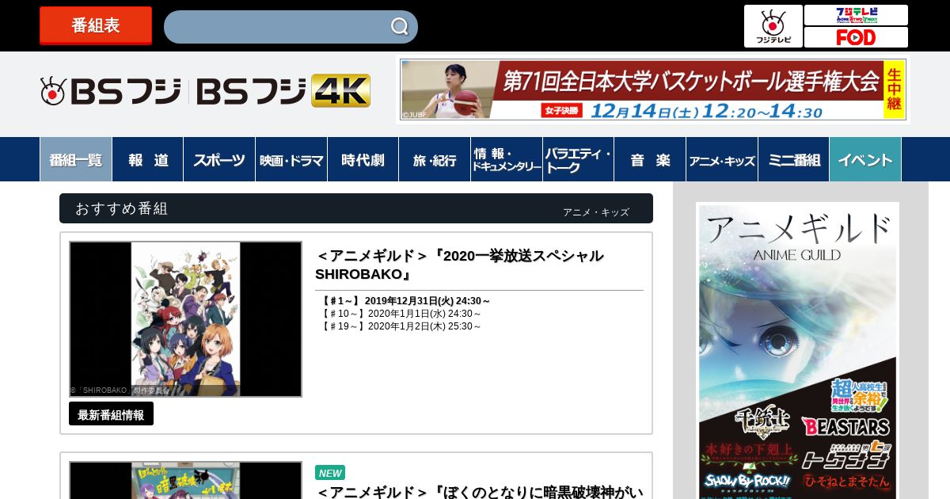Open the 音楽 category
Viewport: 950px width, 499px height.
coord(650,159)
